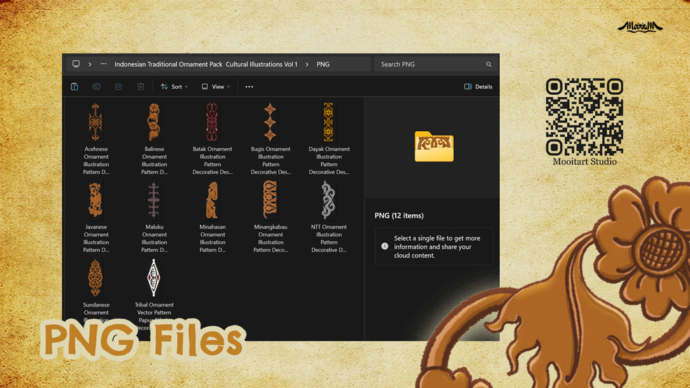Click the chevron before the PNG breadcrumb
This screenshot has width=690, height=388.
coord(307,65)
